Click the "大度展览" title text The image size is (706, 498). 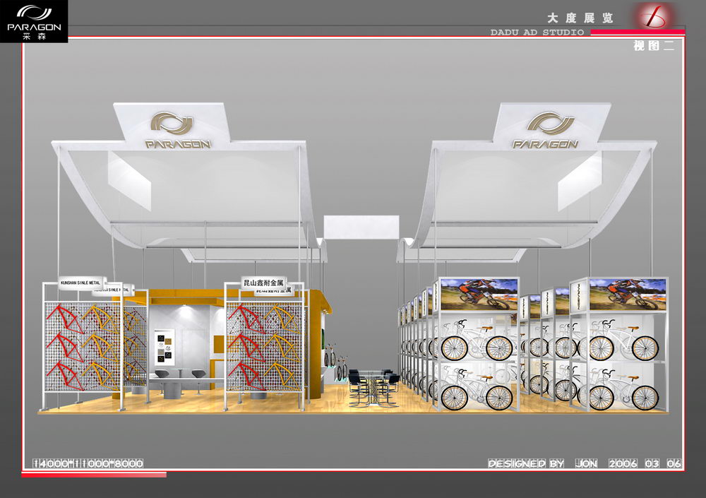(580, 18)
